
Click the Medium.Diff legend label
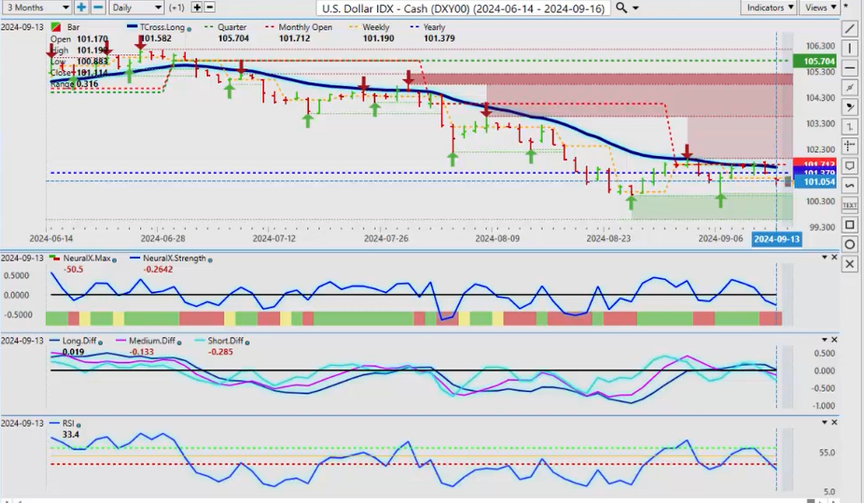pos(152,341)
